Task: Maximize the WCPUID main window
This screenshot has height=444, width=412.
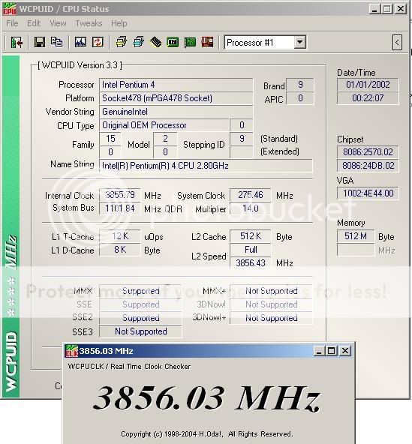Action: pos(387,9)
